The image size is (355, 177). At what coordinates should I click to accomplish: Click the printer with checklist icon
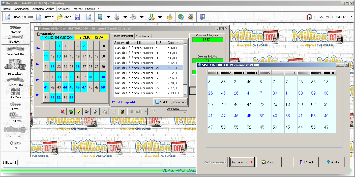(x=117, y=17)
